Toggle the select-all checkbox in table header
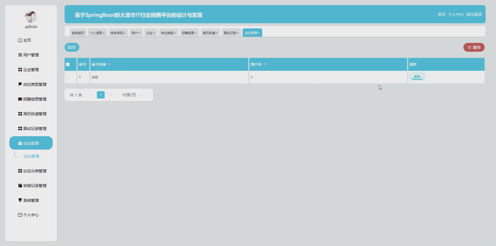Screen dimensions: 496x246 (68, 64)
